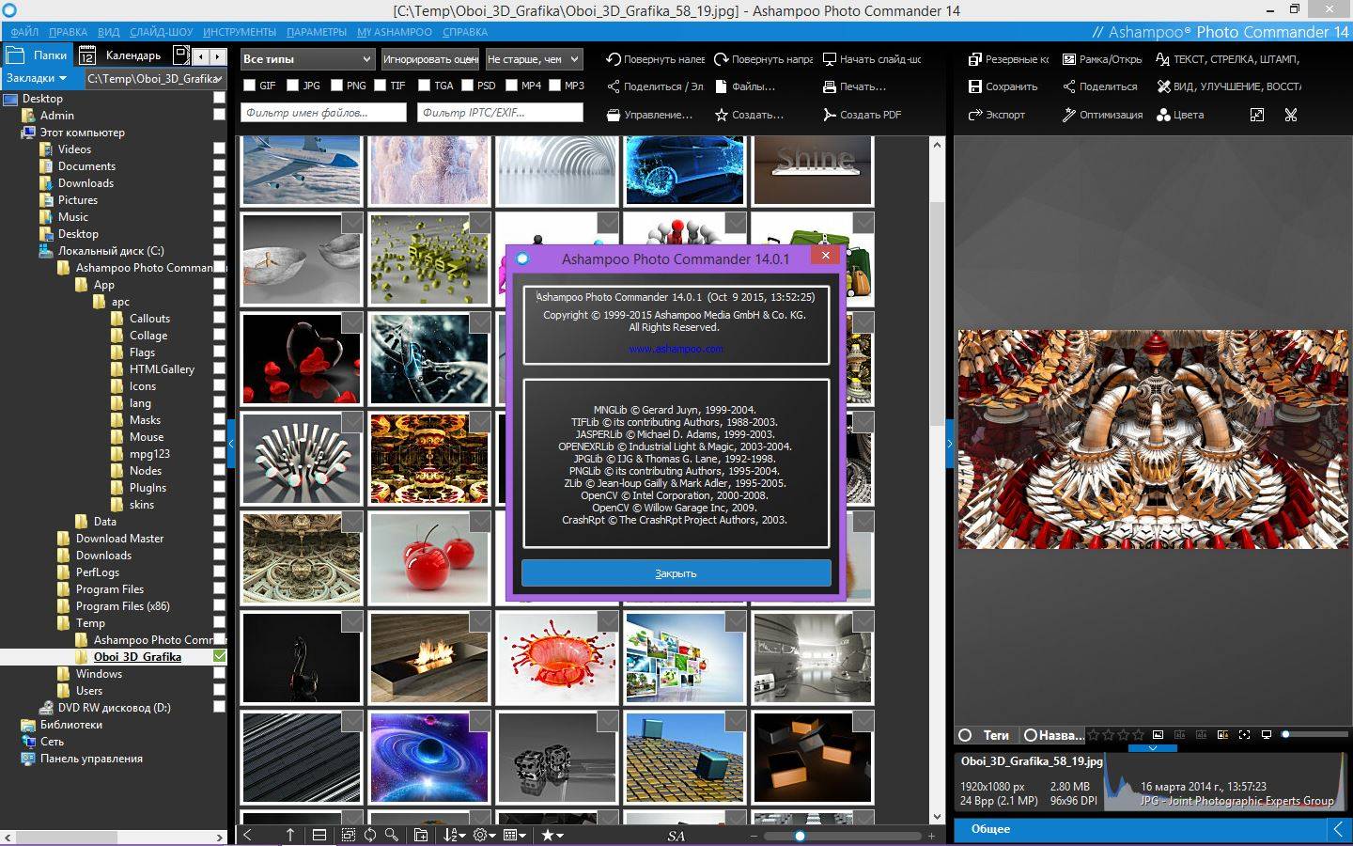Click the select all icon in the bottom toolbar

[x=349, y=835]
